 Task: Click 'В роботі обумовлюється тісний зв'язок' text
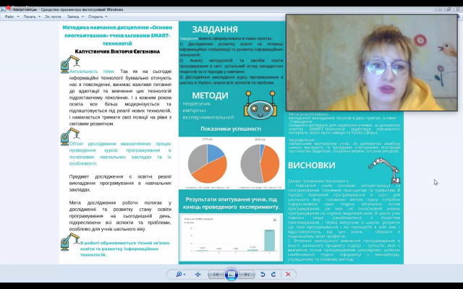tap(125, 249)
